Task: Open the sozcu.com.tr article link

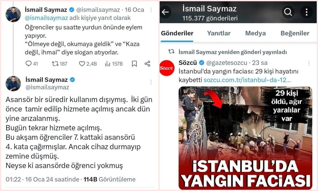Action: pyautogui.click(x=247, y=80)
